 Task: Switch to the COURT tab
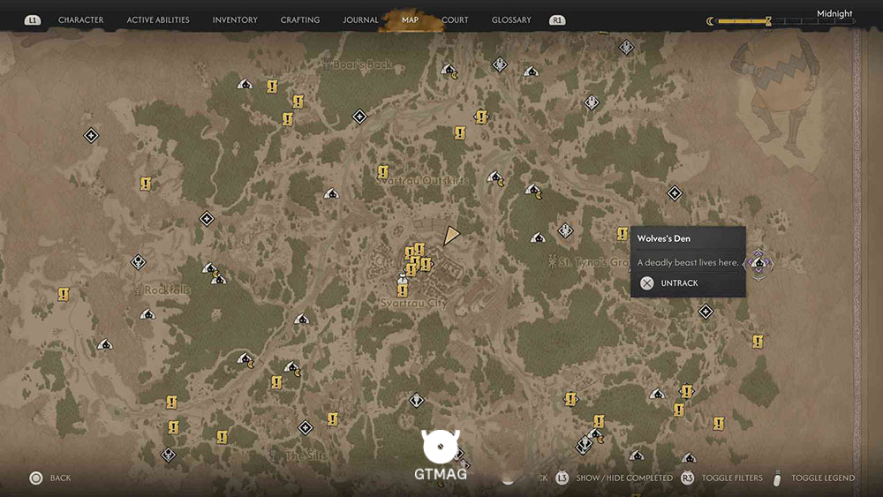[455, 19]
